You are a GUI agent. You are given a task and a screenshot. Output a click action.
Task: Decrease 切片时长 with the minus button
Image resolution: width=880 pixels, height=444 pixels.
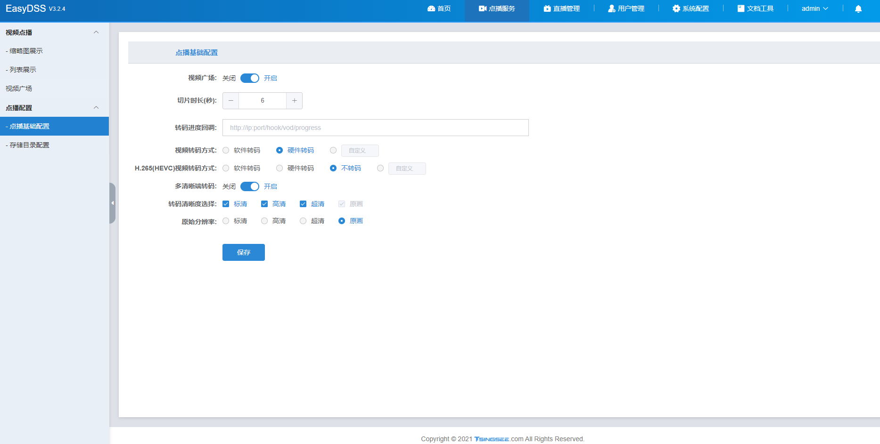point(230,101)
